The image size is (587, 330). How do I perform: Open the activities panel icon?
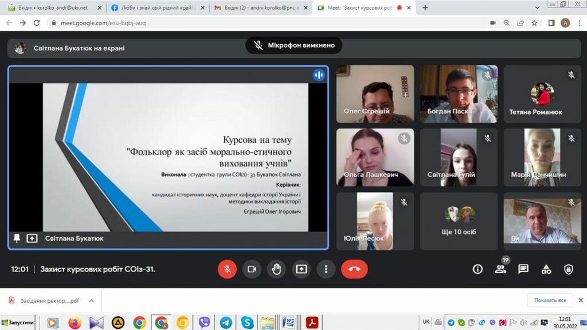tap(546, 269)
